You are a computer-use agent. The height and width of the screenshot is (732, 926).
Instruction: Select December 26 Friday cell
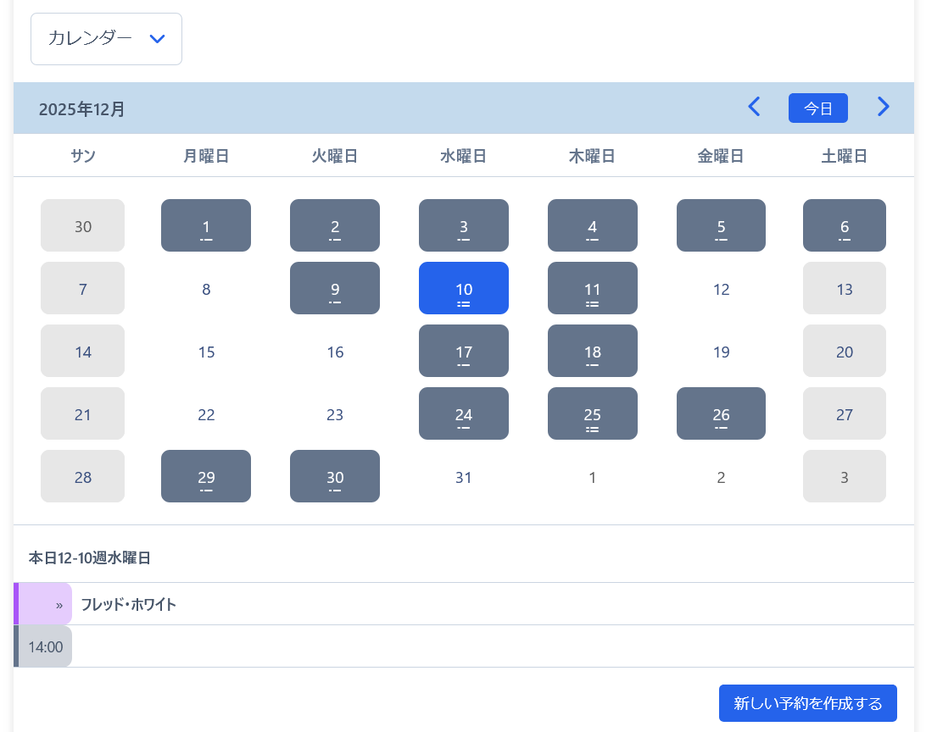[x=721, y=413]
